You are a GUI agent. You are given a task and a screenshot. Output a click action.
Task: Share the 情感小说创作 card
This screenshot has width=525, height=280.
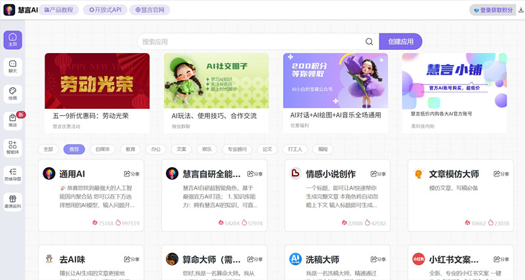tap(378, 174)
